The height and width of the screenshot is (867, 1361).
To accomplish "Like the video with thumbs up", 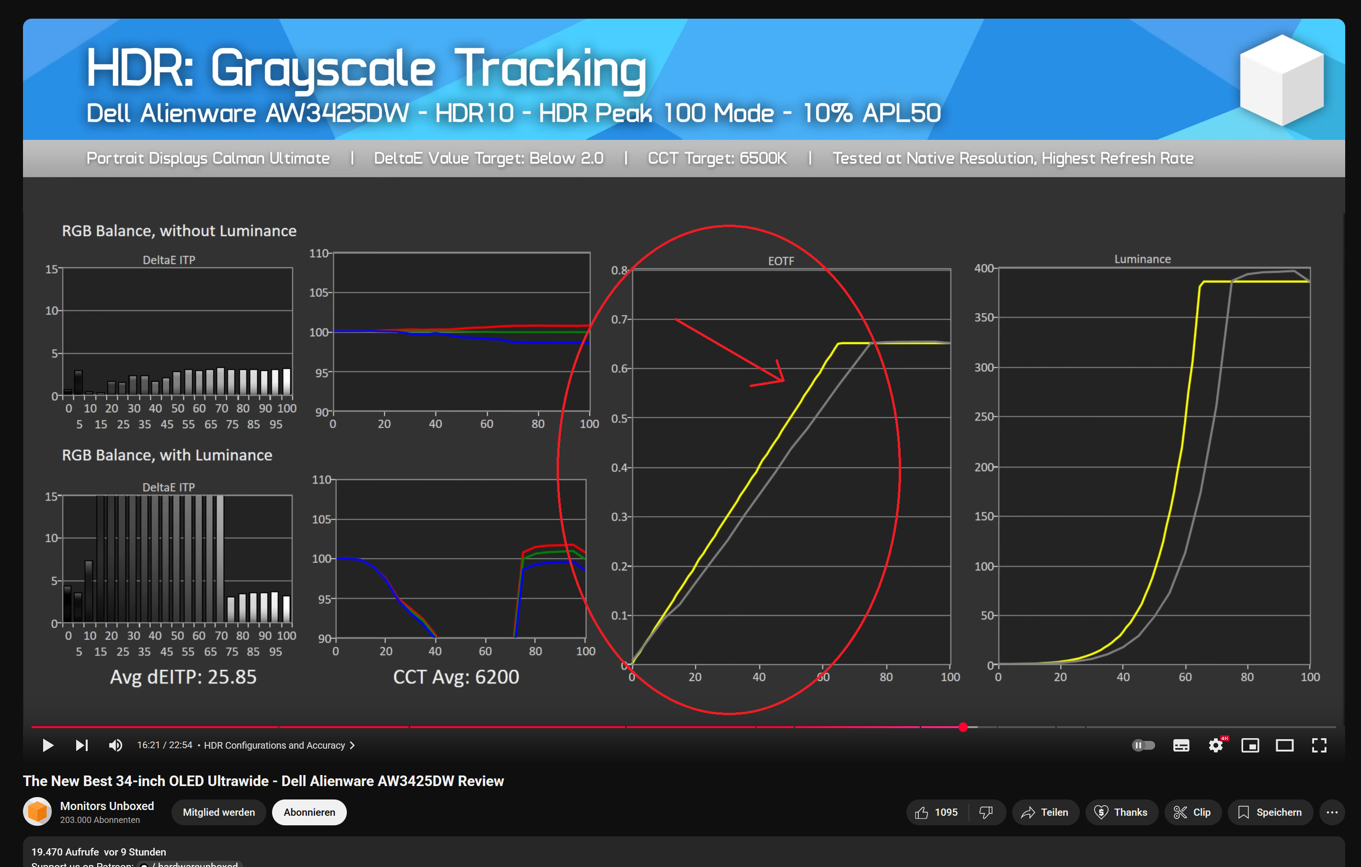I will (937, 812).
